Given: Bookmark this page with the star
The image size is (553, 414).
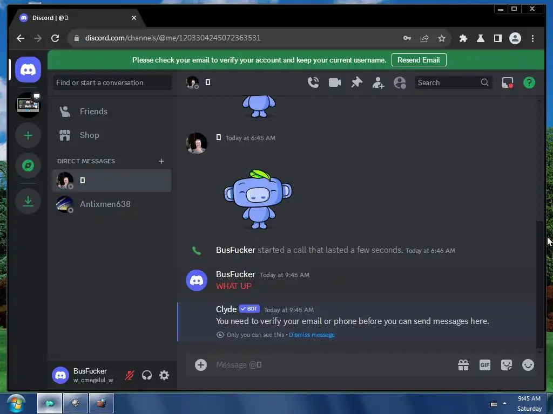Looking at the screenshot, I should [x=442, y=38].
